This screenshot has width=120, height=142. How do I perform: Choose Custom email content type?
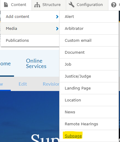pos(89,41)
